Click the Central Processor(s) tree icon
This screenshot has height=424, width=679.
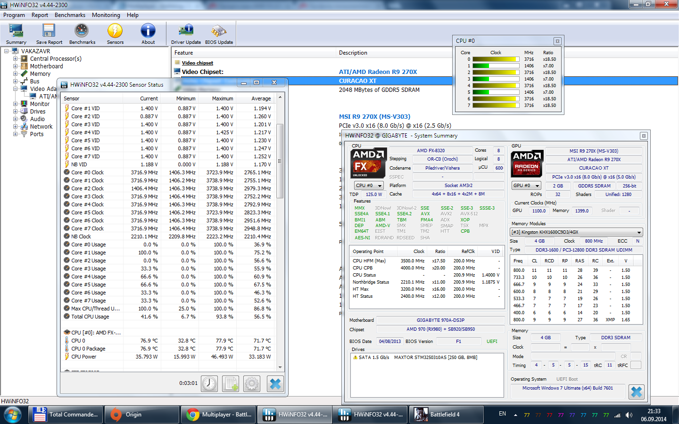pyautogui.click(x=25, y=59)
